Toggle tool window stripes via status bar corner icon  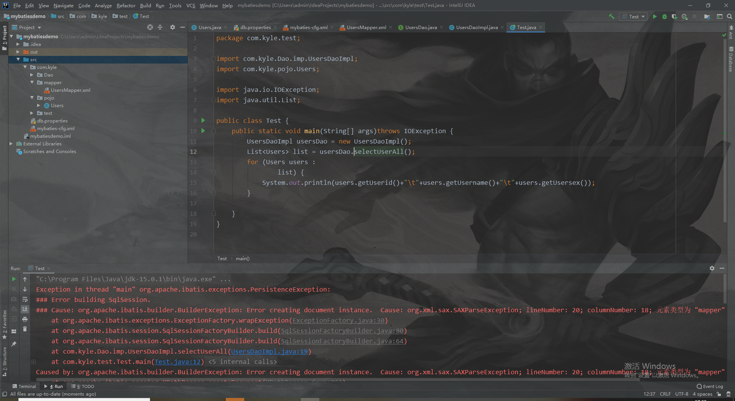[4, 394]
